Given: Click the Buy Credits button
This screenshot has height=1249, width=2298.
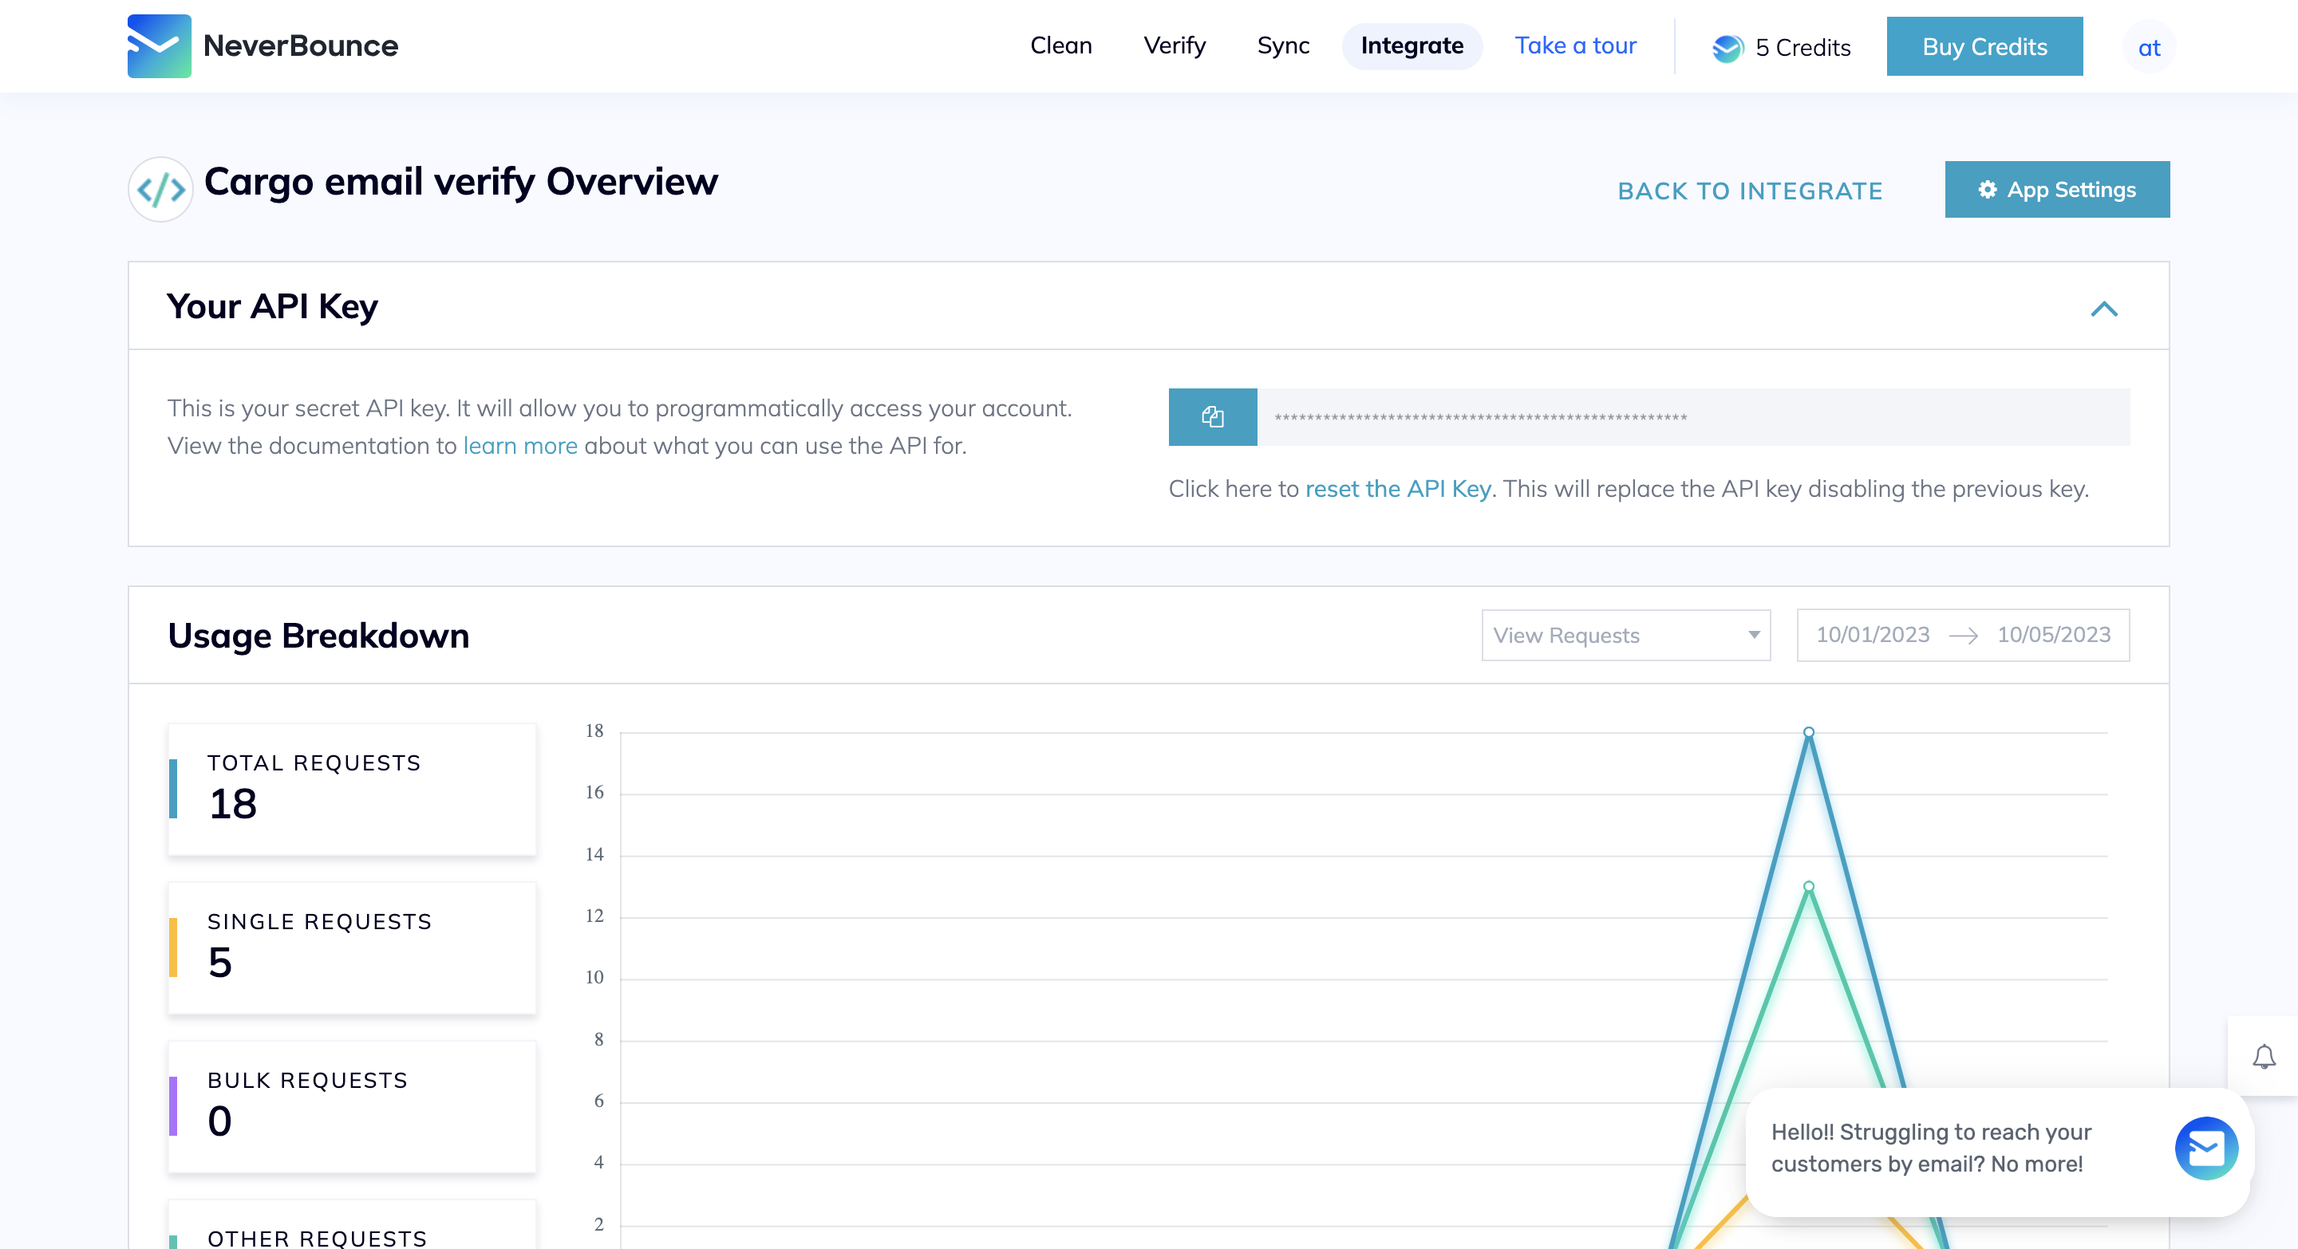Looking at the screenshot, I should point(1986,46).
